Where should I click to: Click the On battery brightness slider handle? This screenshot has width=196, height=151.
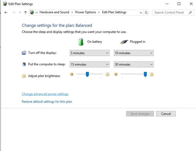(x=87, y=75)
